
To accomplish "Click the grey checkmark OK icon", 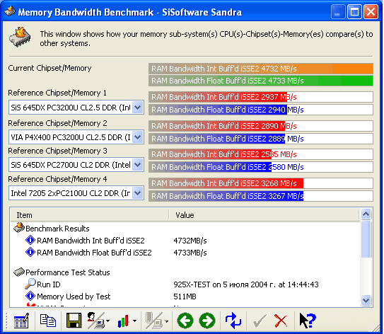I will click(260, 321).
